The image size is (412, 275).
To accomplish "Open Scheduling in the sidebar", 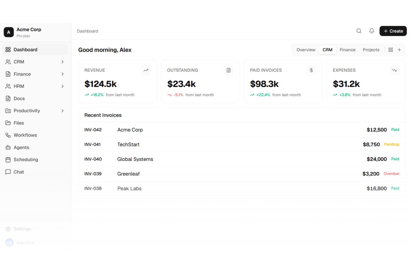I will point(35,160).
